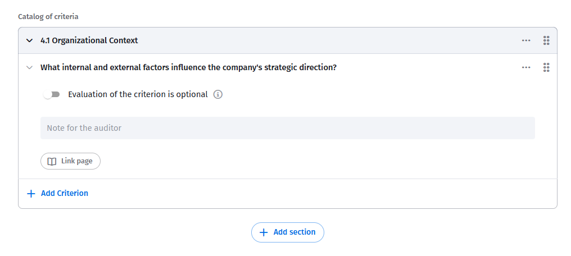Click the Add section button
This screenshot has width=571, height=256.
(287, 232)
